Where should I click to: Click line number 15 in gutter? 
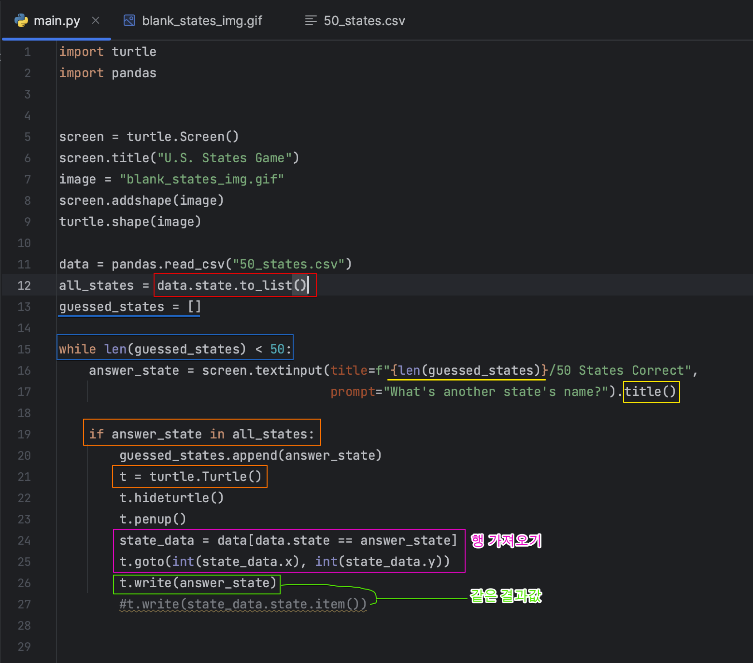pyautogui.click(x=24, y=349)
